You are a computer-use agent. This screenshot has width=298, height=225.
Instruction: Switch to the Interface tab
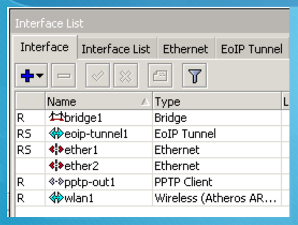coord(45,47)
